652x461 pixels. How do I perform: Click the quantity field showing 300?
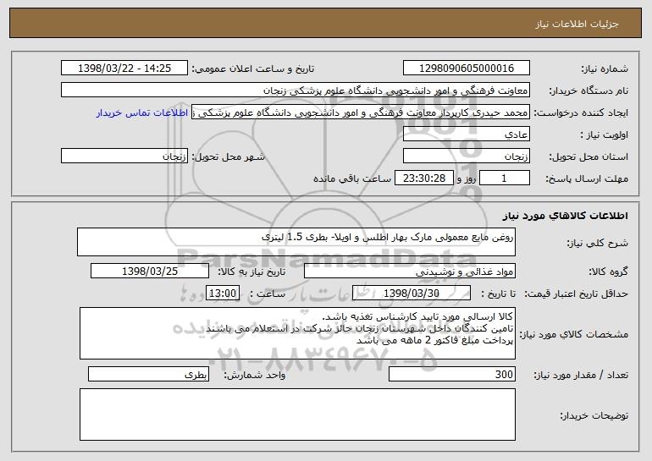(x=452, y=374)
